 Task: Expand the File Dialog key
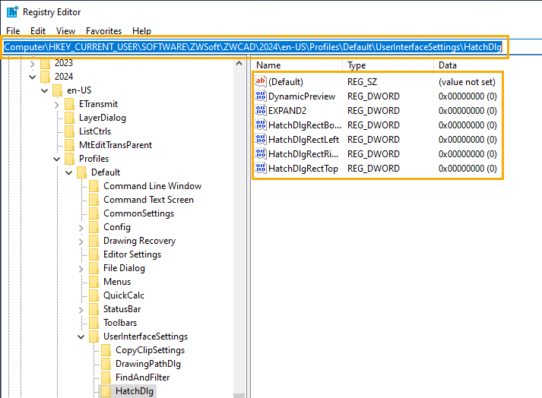(81, 268)
